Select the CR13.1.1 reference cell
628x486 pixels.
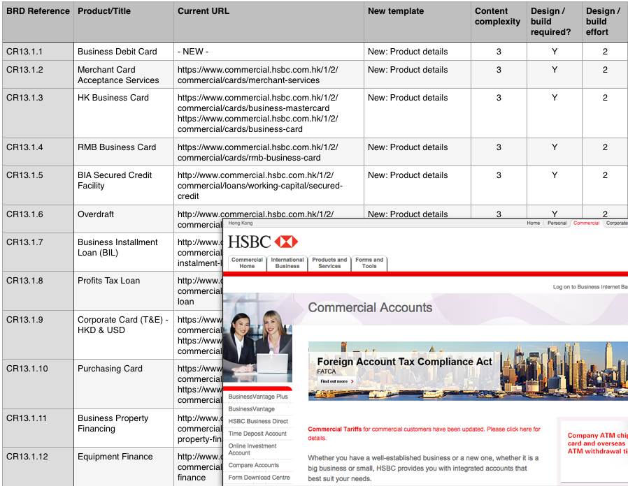coord(38,52)
